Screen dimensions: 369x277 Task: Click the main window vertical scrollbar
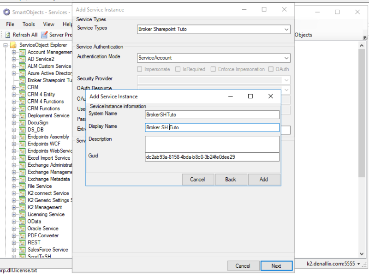coord(362,138)
